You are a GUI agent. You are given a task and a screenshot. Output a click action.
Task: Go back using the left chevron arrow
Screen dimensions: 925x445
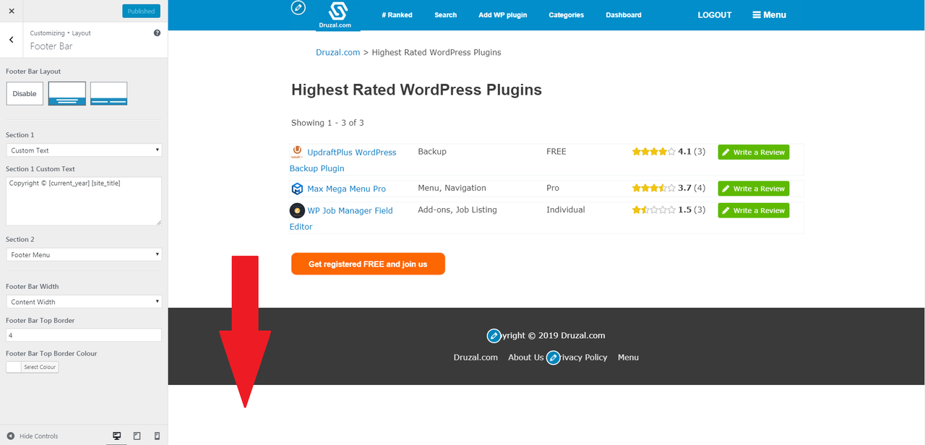[x=12, y=40]
